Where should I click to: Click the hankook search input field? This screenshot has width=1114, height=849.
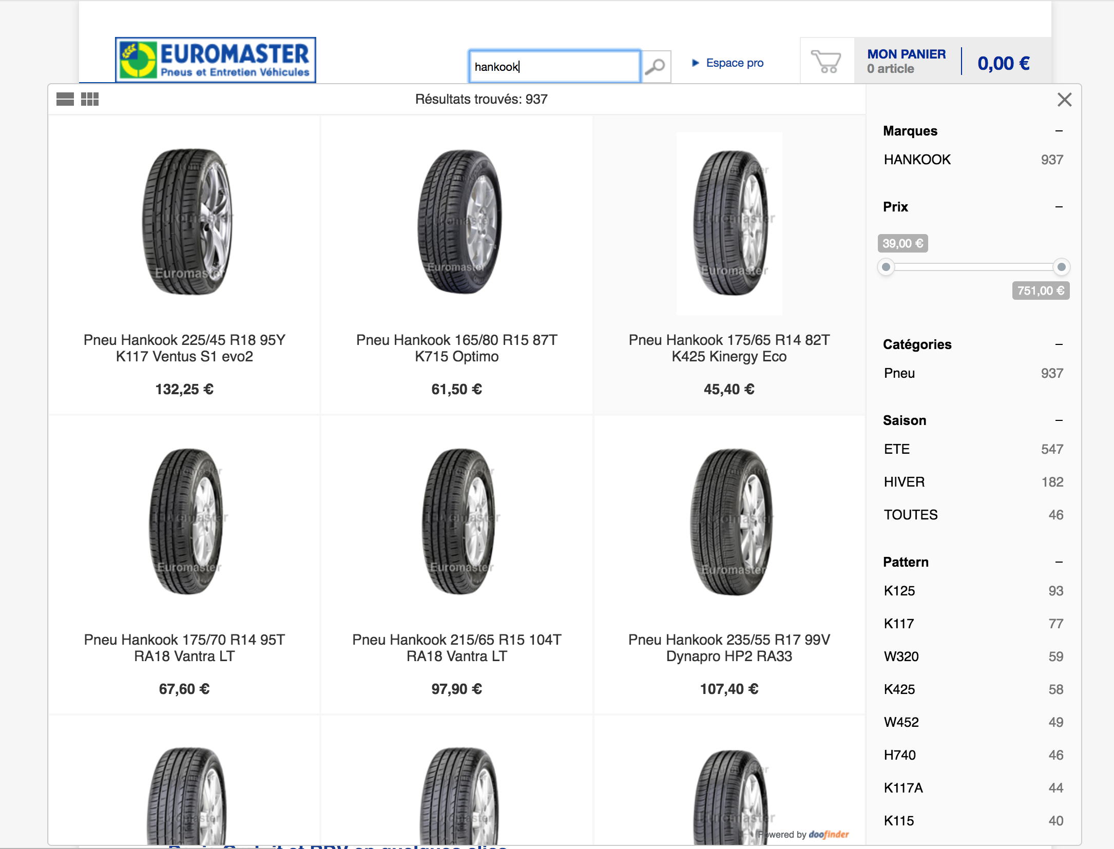554,66
